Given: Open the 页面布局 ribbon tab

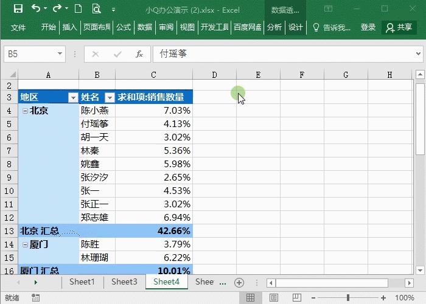Looking at the screenshot, I should coord(96,27).
